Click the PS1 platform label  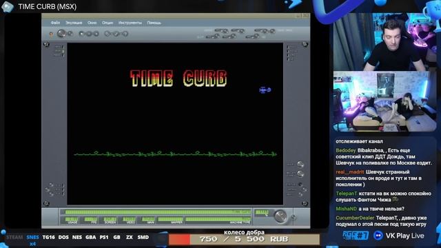tap(104, 237)
